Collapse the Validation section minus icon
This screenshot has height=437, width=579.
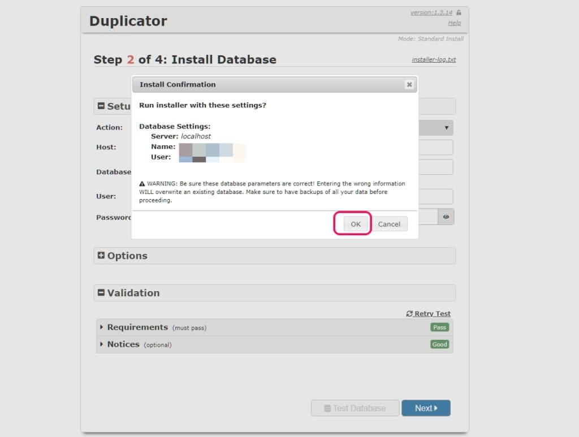(x=101, y=293)
